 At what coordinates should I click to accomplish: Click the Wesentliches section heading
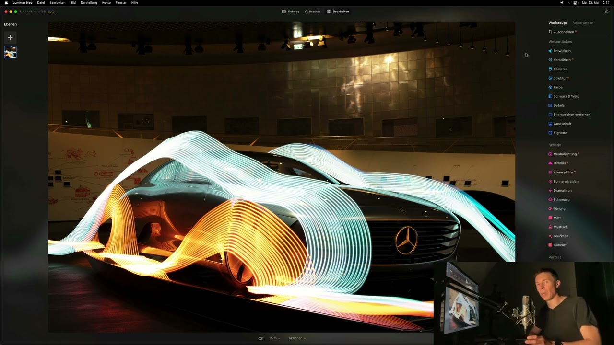560,42
